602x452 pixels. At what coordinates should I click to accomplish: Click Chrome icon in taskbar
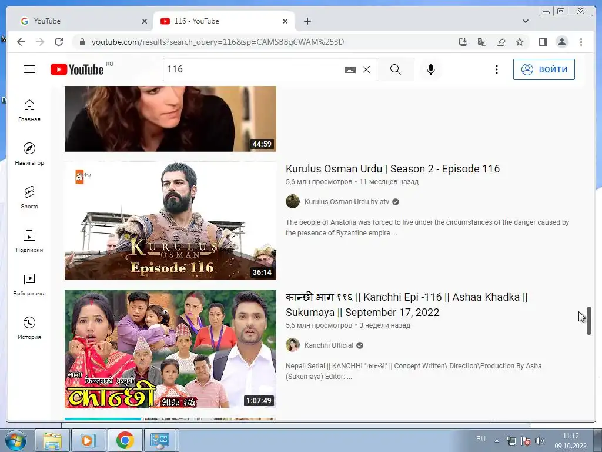(125, 440)
